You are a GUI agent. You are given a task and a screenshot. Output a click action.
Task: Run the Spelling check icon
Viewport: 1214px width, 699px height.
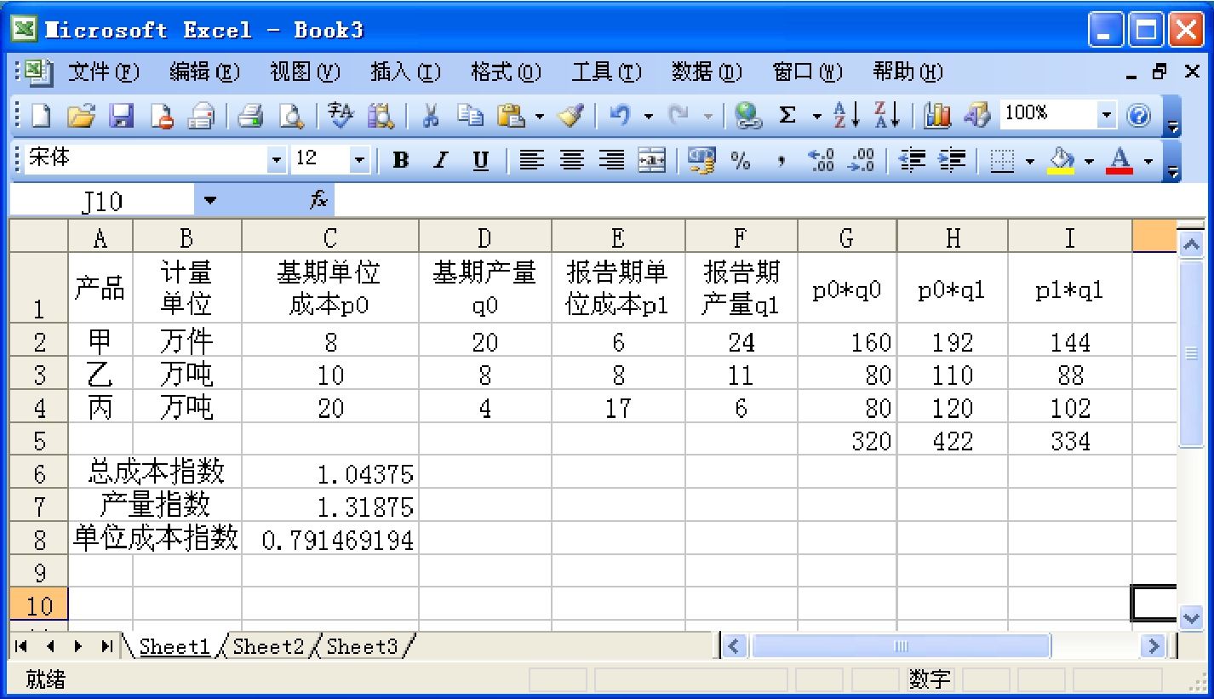pos(341,115)
